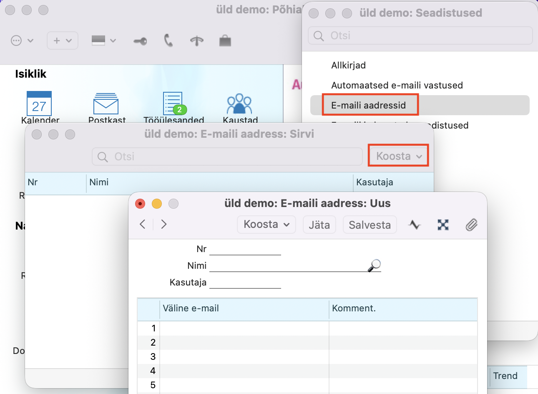Screen dimensions: 538x394
Task: Click the expand arrows icon in Uus window
Action: (x=443, y=225)
